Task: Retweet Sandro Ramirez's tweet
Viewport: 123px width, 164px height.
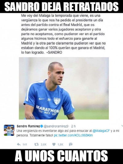Action: pyautogui.click(x=36, y=144)
